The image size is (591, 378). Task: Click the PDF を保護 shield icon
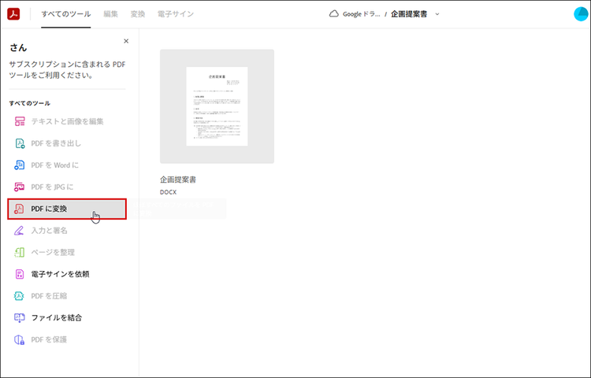pos(20,339)
